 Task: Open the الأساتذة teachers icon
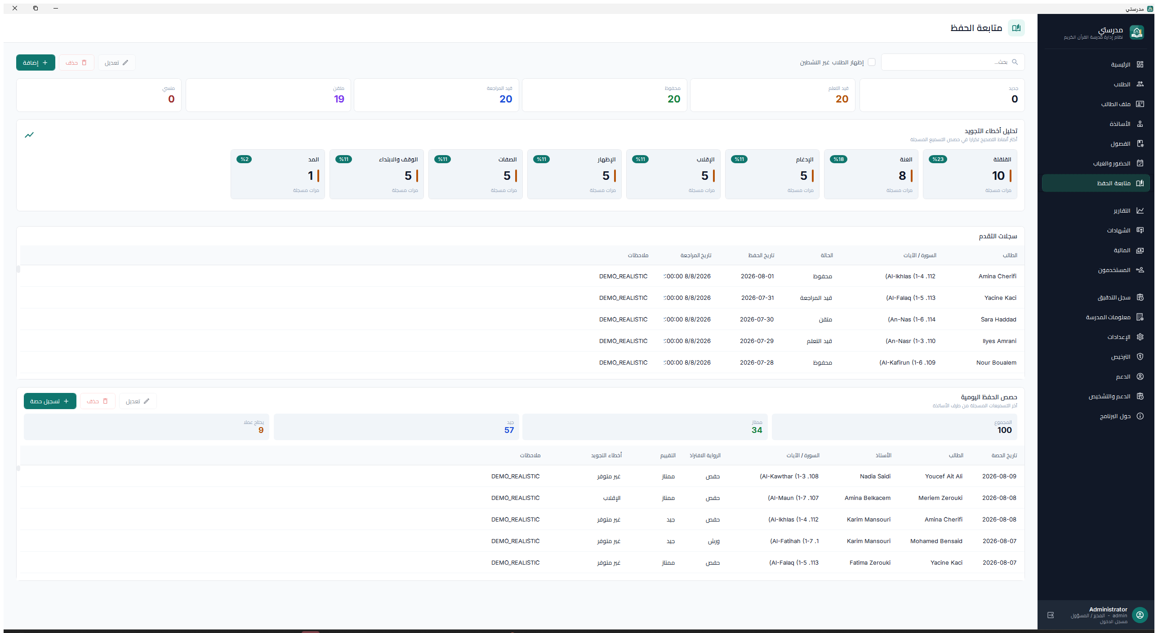tap(1140, 124)
